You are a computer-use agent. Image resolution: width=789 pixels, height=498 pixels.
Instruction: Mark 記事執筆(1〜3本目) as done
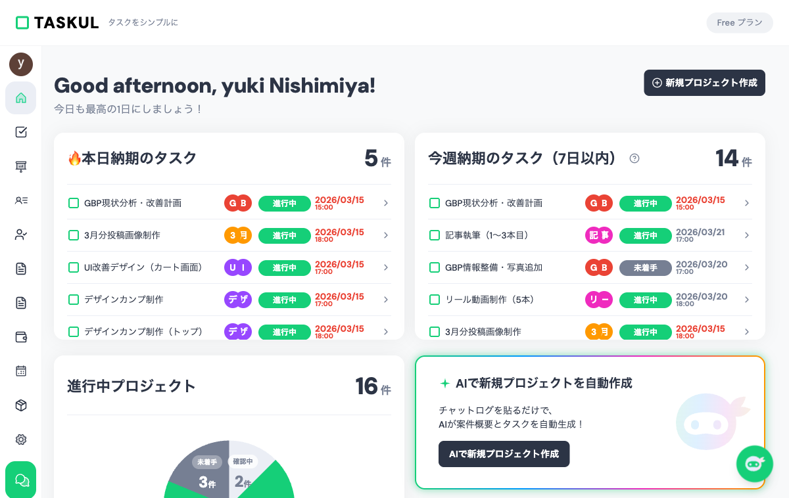435,235
